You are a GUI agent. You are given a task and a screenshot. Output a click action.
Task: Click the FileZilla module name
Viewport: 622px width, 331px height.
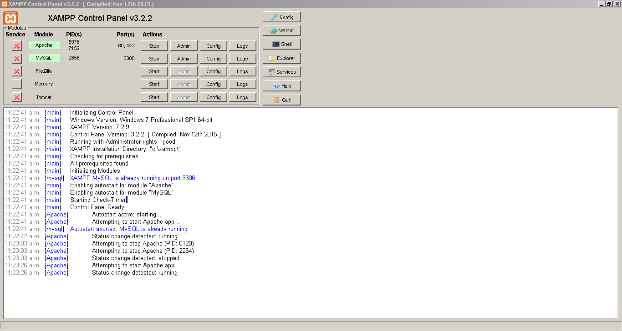(x=44, y=71)
